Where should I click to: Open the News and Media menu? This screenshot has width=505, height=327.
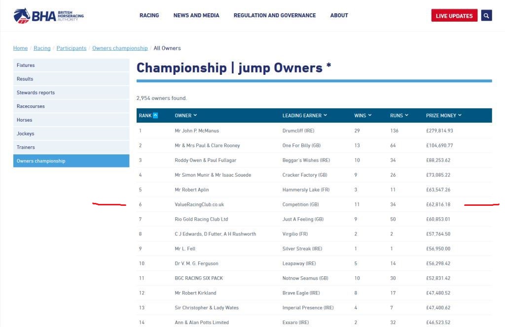coord(196,15)
